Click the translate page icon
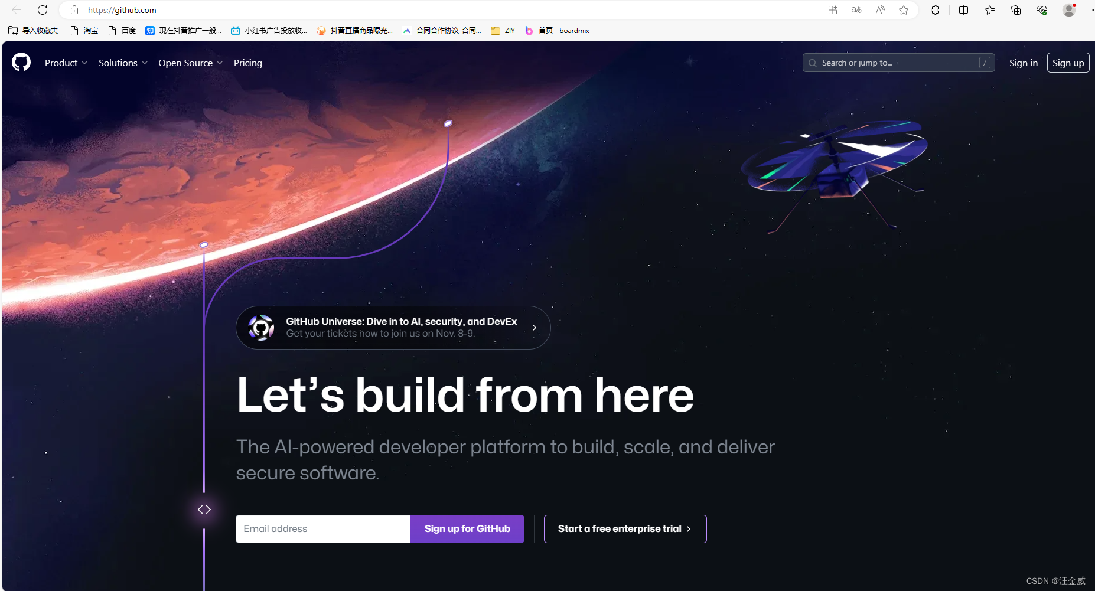 pyautogui.click(x=856, y=10)
